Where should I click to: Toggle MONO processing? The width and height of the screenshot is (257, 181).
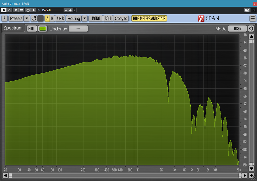point(96,18)
